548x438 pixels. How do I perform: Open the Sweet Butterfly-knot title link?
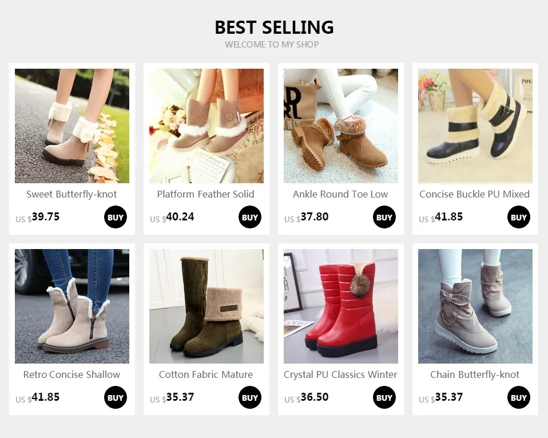pyautogui.click(x=72, y=194)
